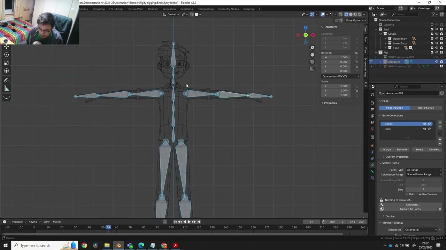Select the Measure ruler tool
The image size is (446, 250).
(6, 89)
